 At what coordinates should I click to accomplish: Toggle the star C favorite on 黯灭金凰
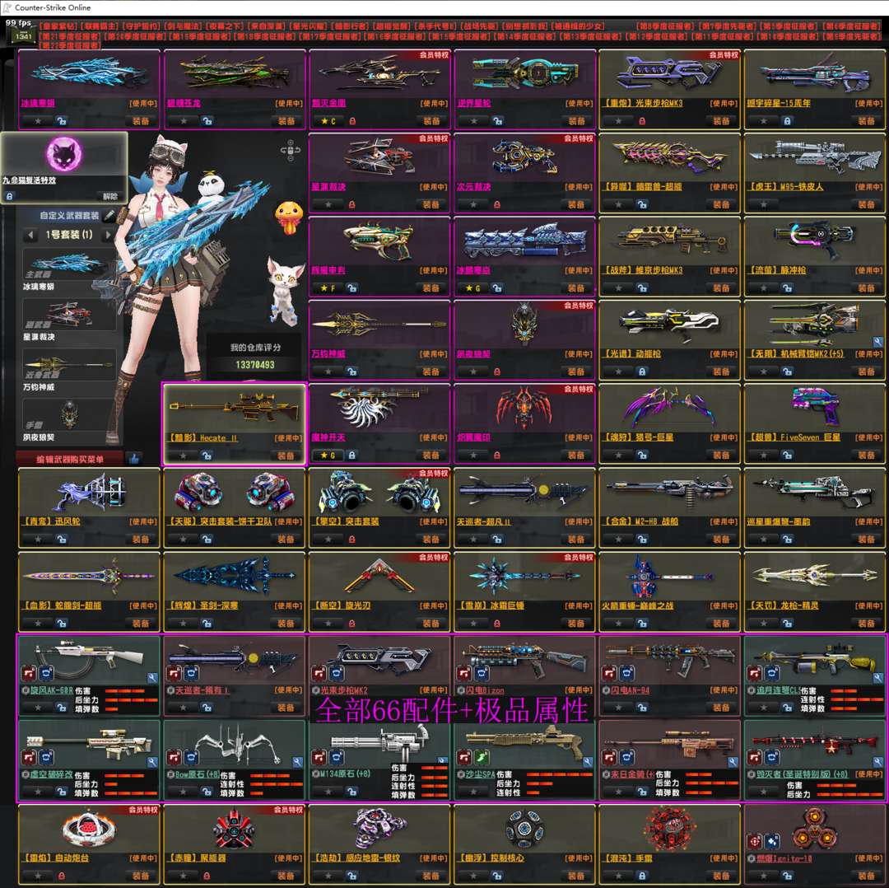pyautogui.click(x=328, y=121)
